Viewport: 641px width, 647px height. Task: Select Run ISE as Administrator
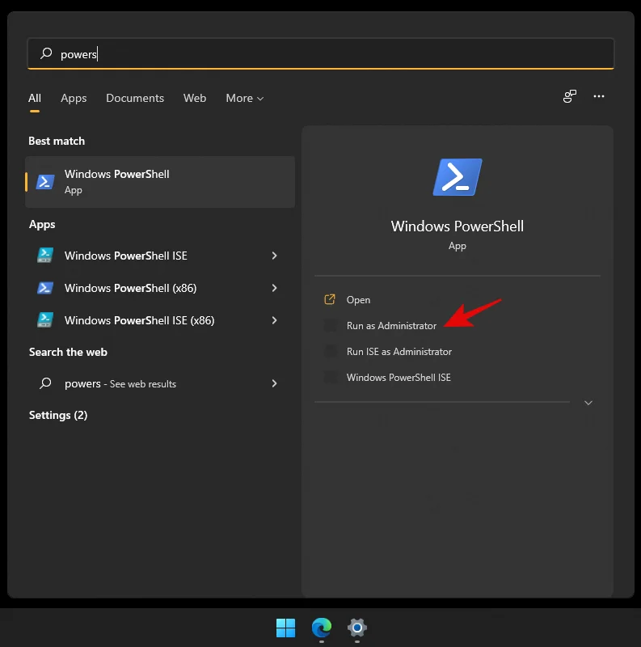coord(399,351)
